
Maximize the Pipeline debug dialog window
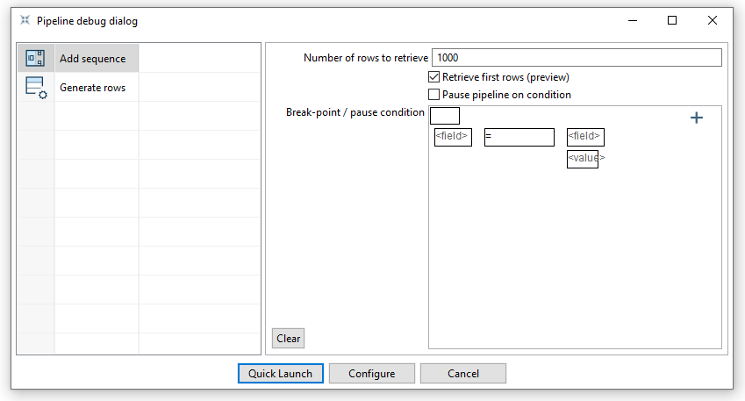click(672, 20)
